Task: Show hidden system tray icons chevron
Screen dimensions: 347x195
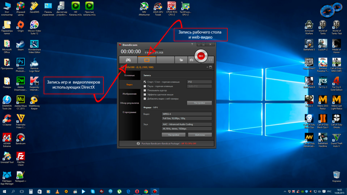Action: 285,192
